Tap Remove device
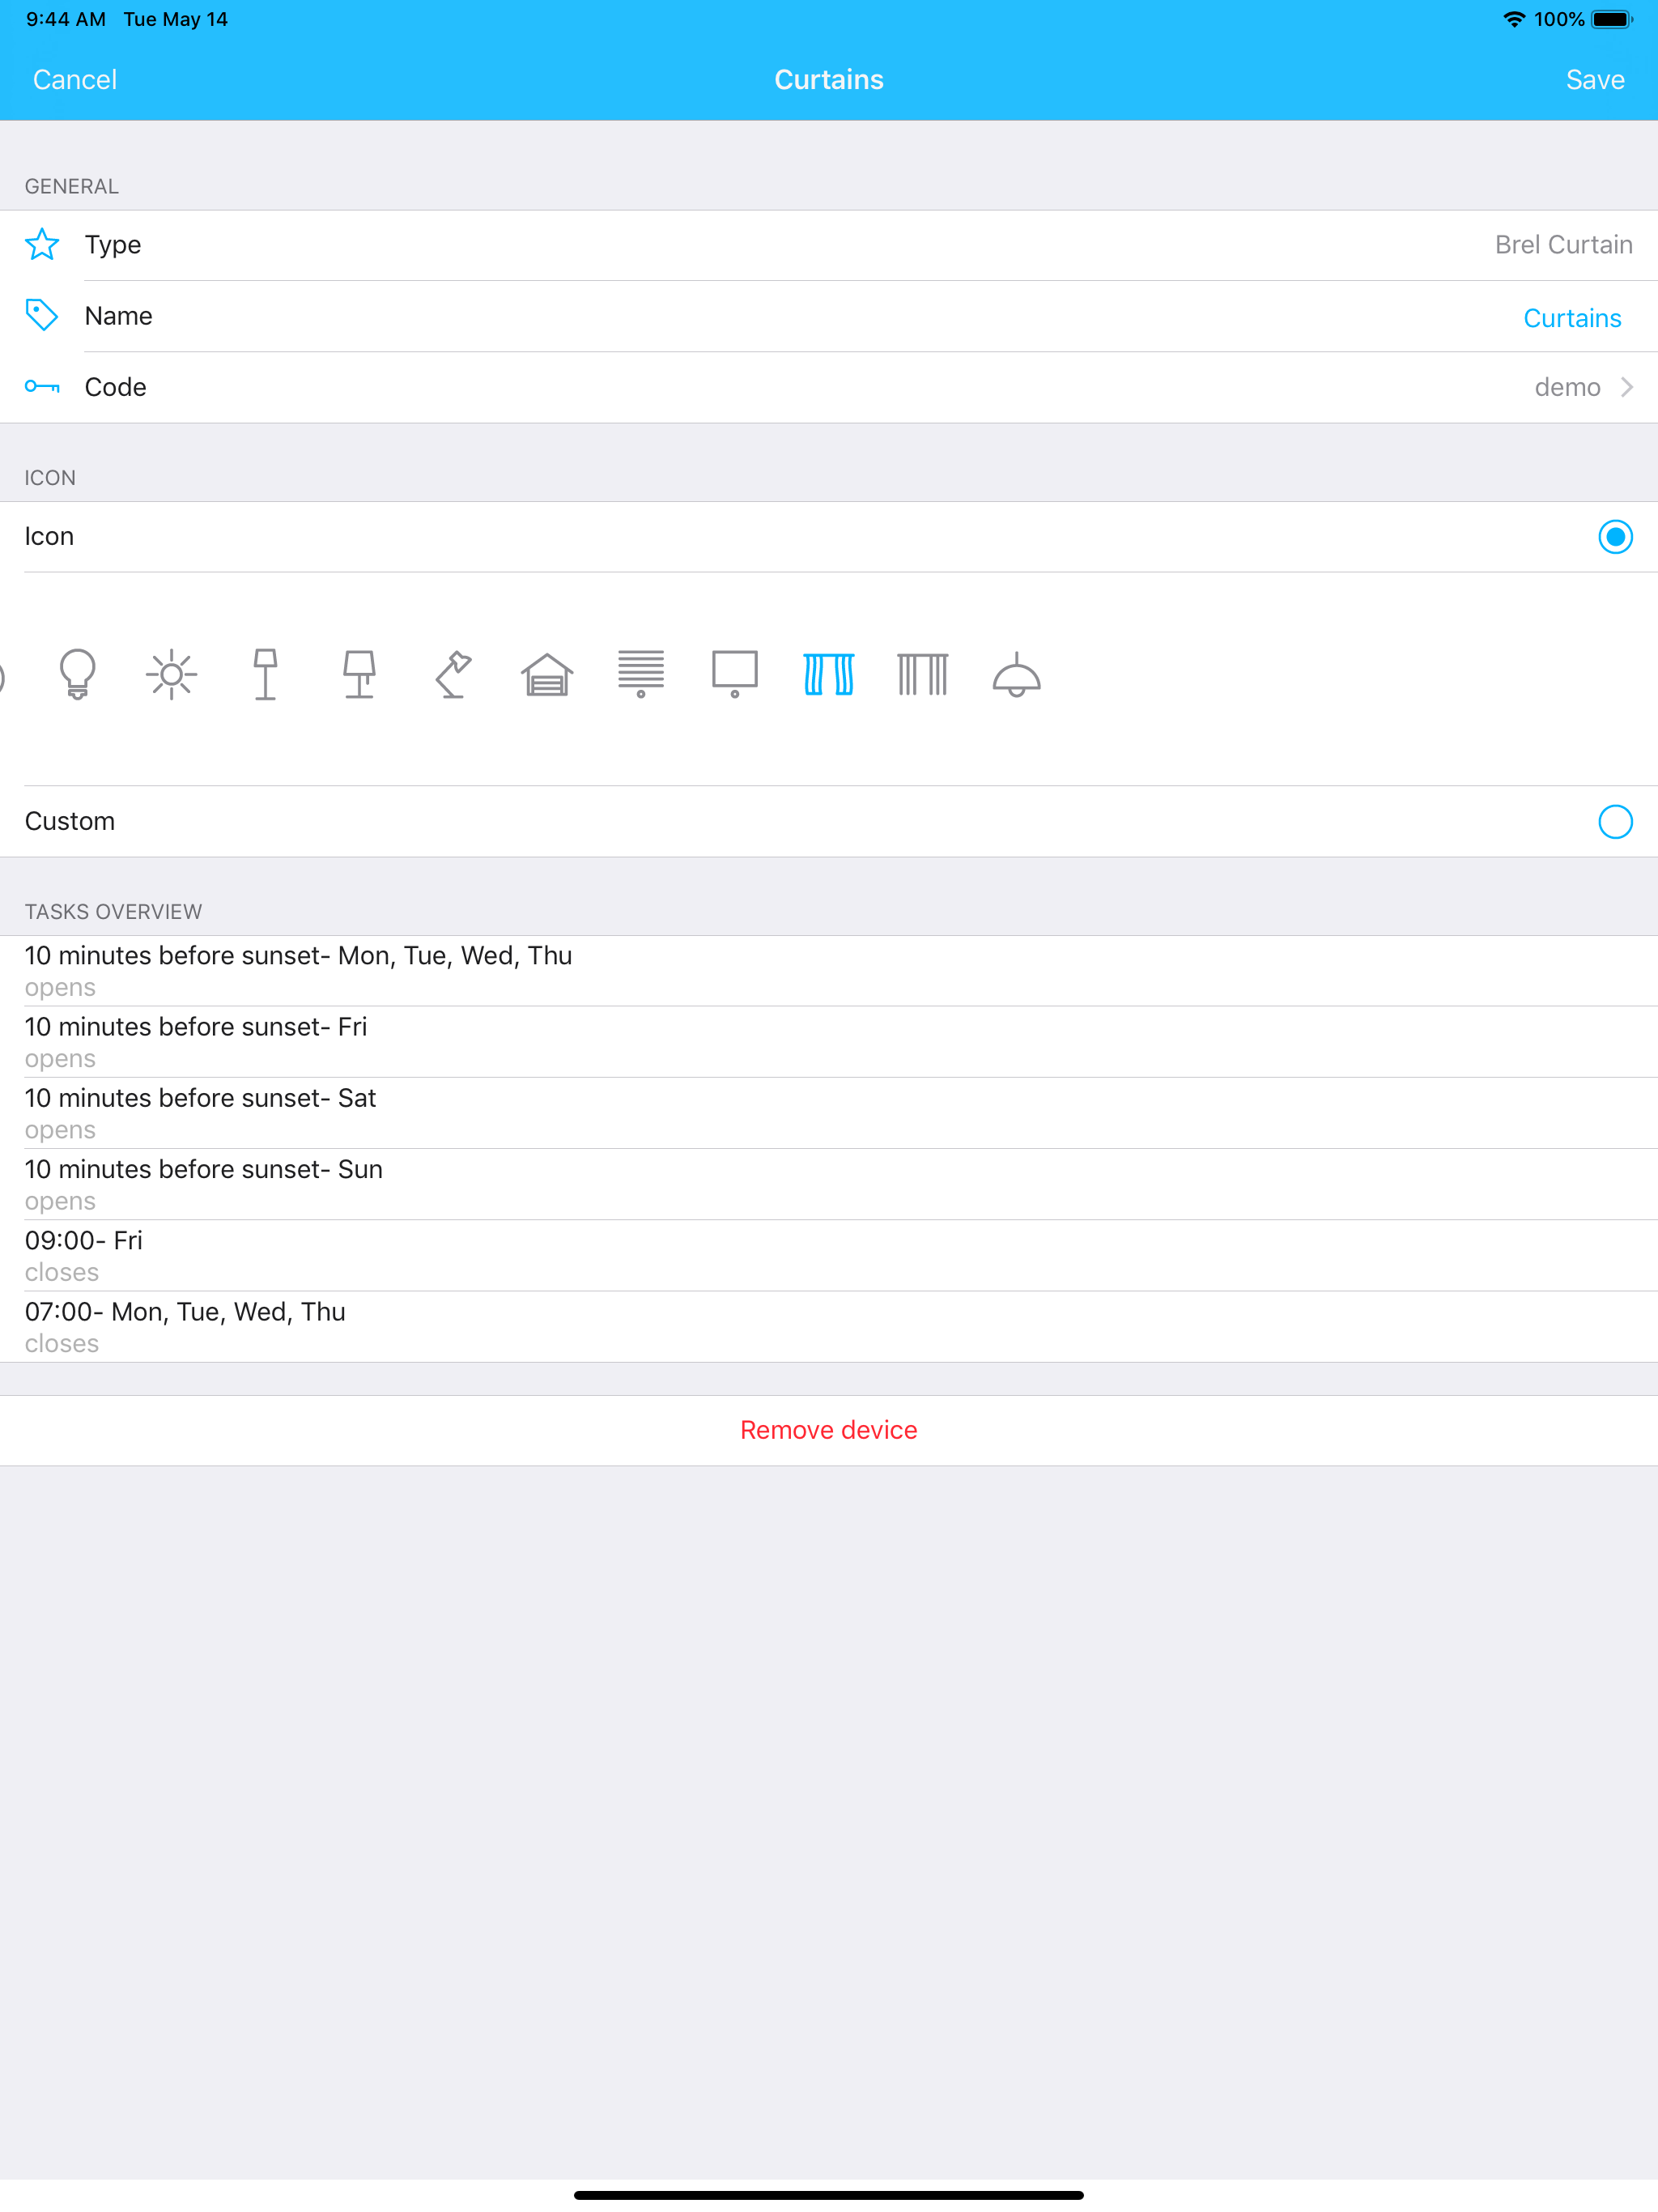 [x=829, y=1430]
